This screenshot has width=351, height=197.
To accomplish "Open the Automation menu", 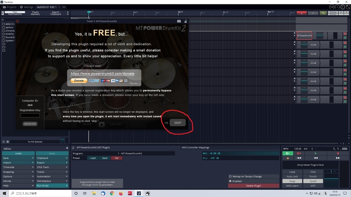I will click(52, 177).
